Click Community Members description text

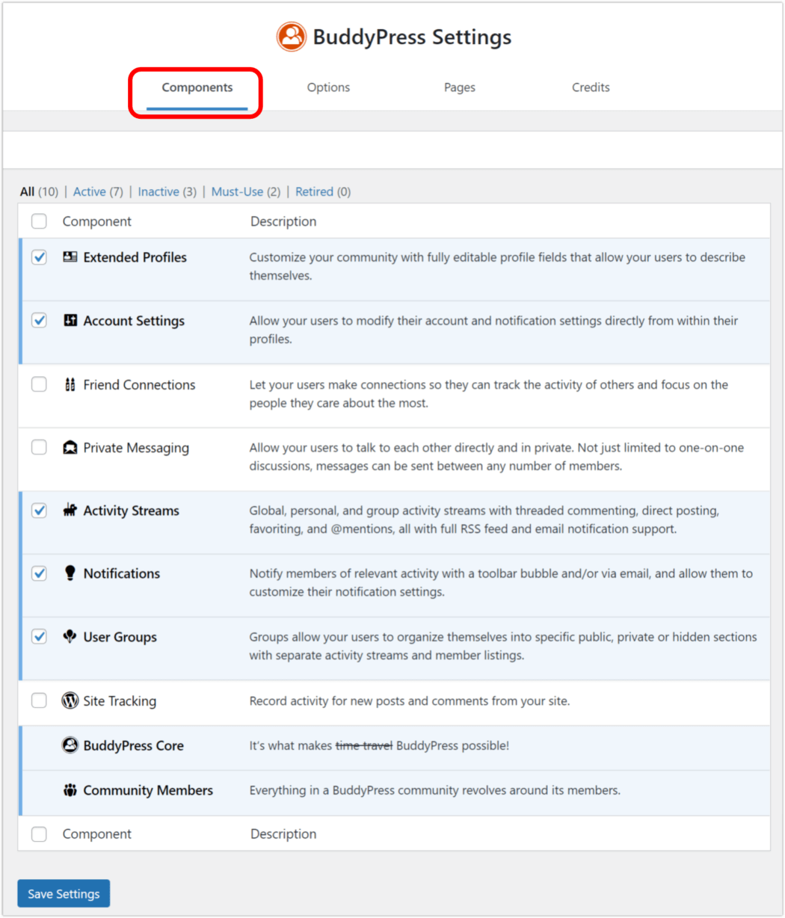tap(435, 790)
